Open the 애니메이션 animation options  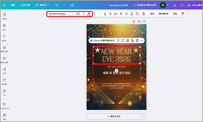click(x=164, y=14)
